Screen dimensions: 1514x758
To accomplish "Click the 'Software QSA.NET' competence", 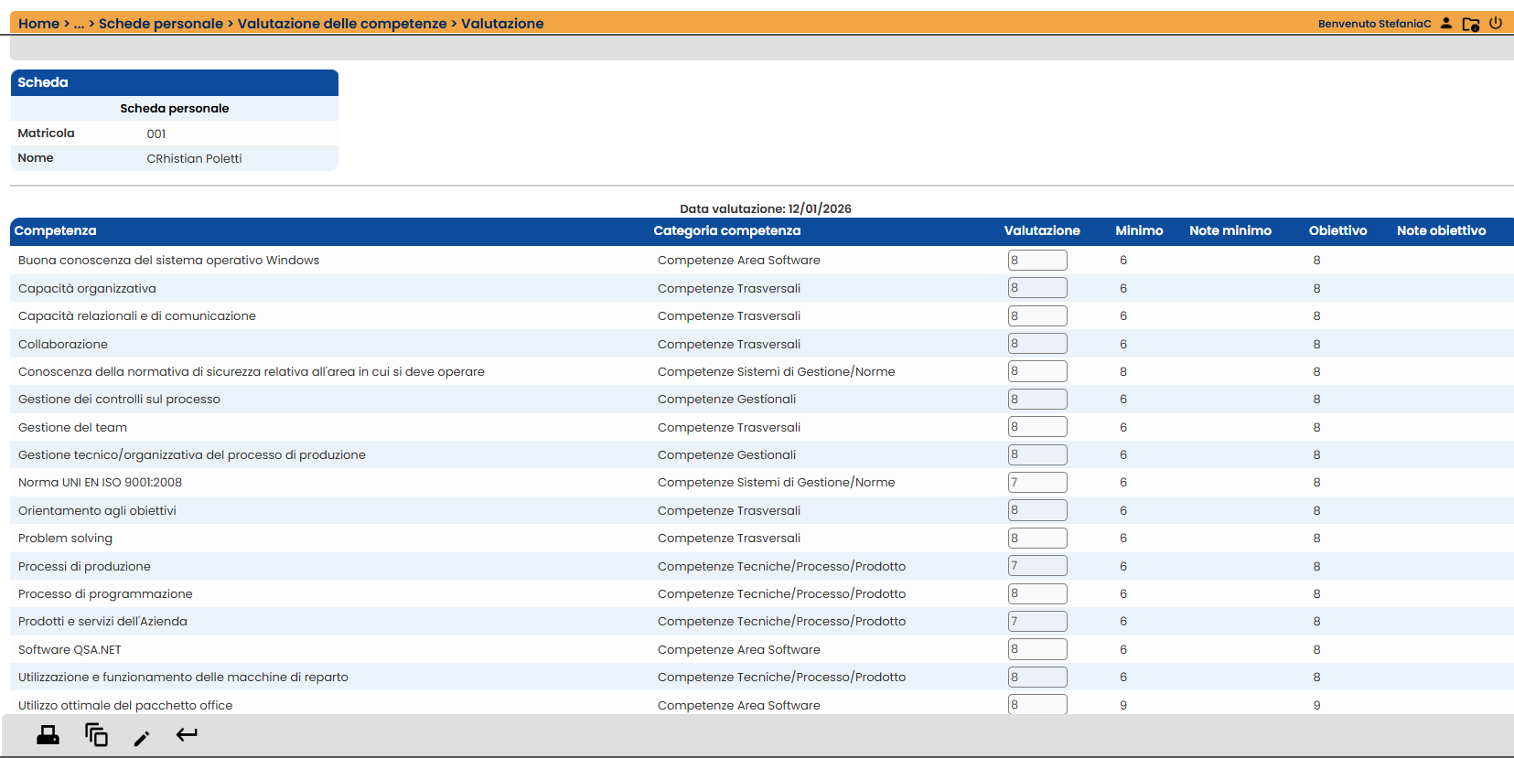I will pyautogui.click(x=70, y=650).
